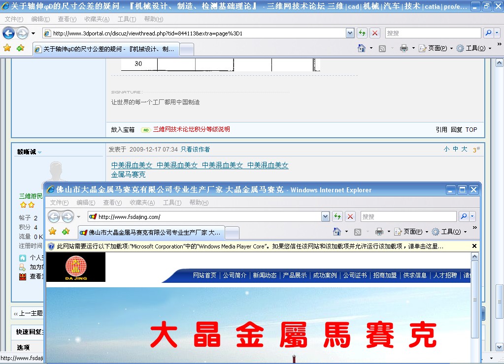Open address dropdown in forum window
This screenshot has height=364, width=504.
[350, 33]
